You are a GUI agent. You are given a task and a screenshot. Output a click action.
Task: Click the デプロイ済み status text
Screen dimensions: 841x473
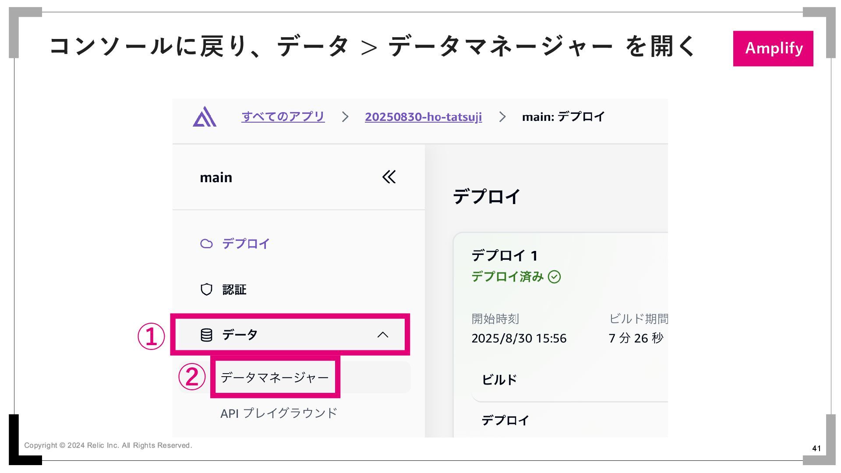tap(508, 277)
